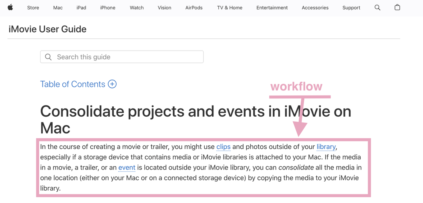This screenshot has height=203, width=423.
Task: Open the shopping bag icon
Action: point(397,7)
